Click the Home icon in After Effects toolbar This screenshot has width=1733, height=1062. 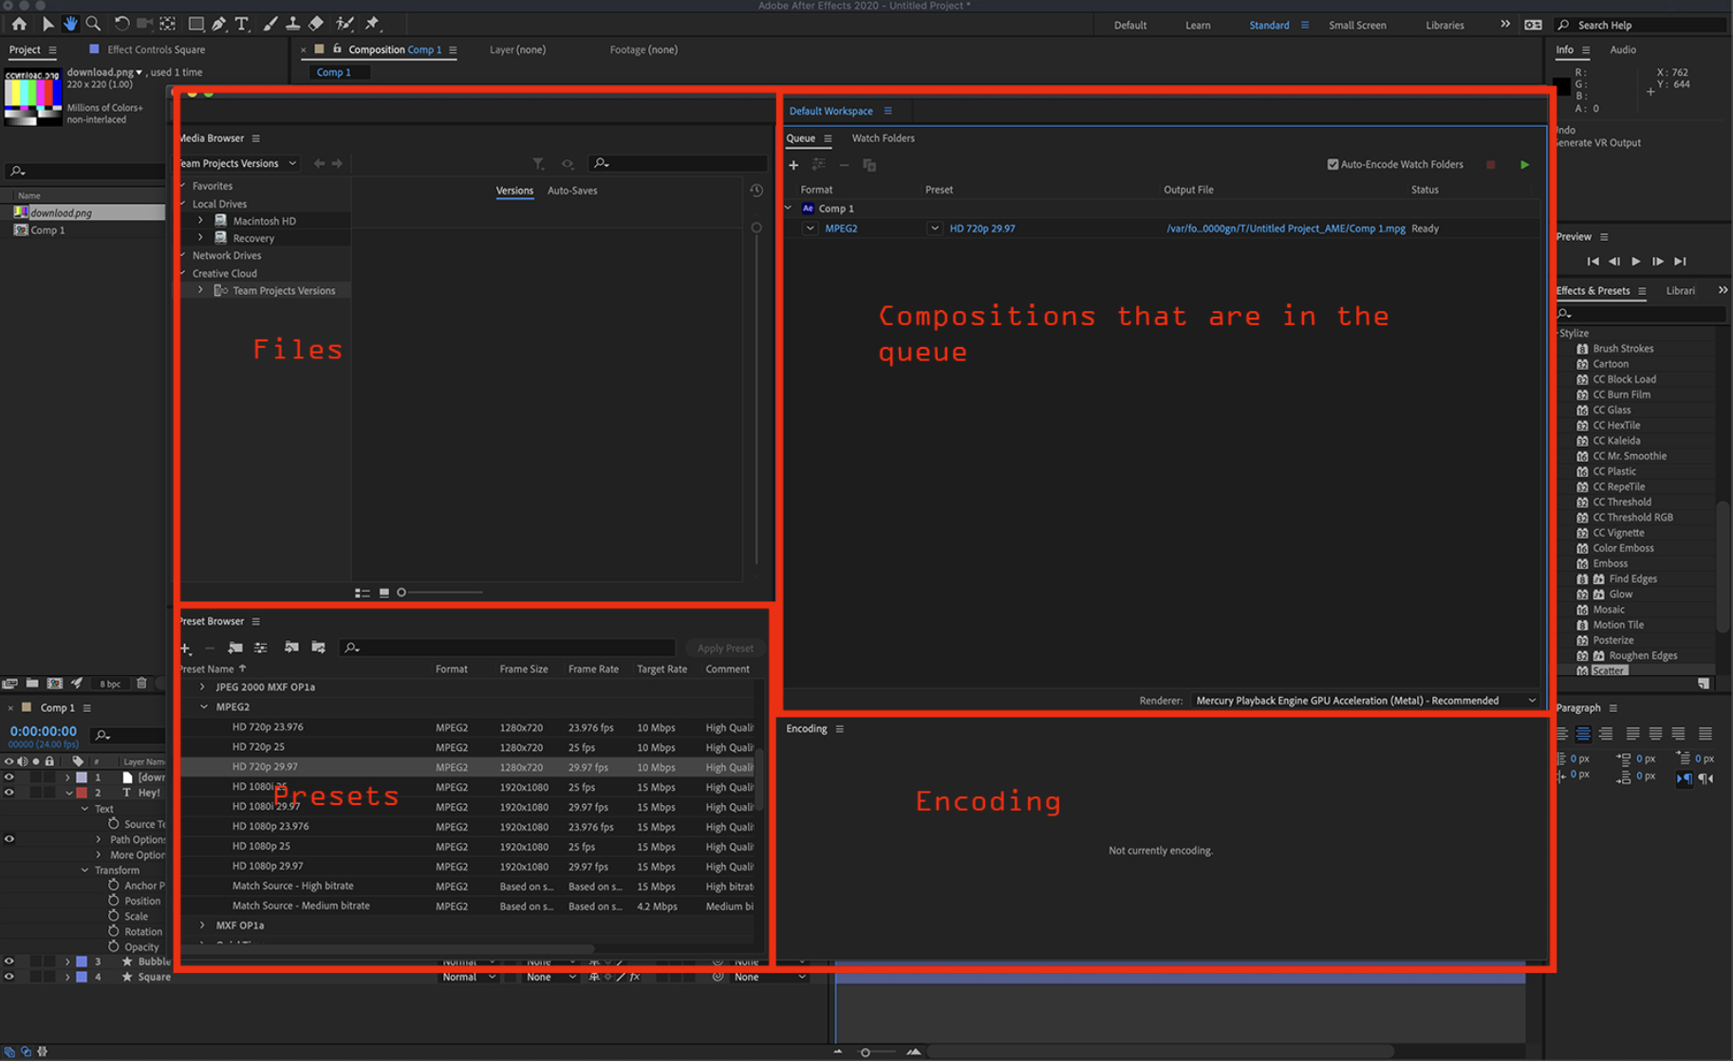point(19,24)
